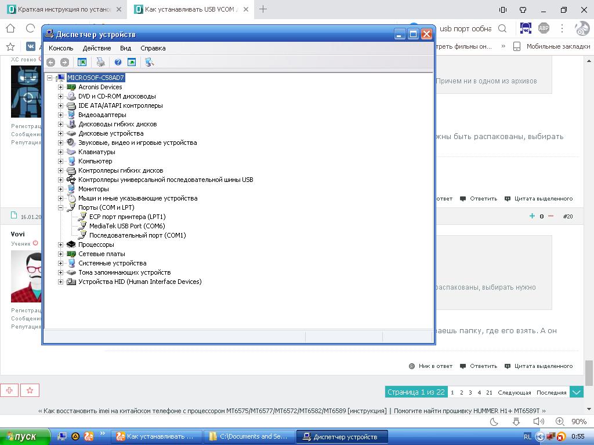This screenshot has width=594, height=445.
Task: Expand Контроллеры универсальной последовательной шины USB node
Action: (60, 180)
